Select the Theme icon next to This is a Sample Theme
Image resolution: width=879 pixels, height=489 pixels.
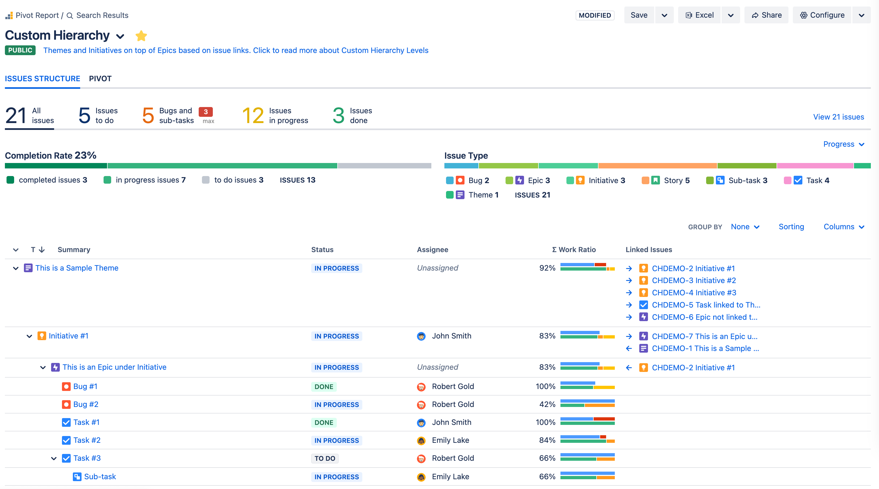[x=28, y=268]
